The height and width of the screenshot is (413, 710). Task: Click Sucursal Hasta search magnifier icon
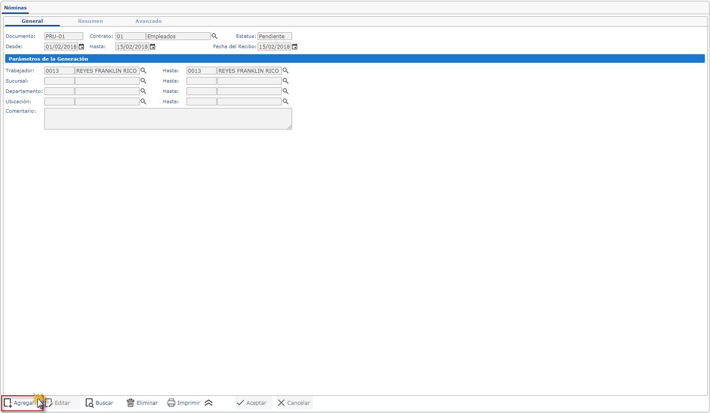point(285,81)
